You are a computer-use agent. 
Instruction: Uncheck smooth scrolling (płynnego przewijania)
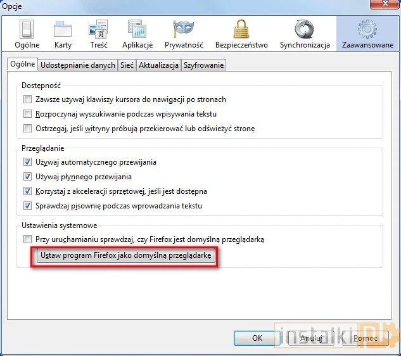pos(27,177)
